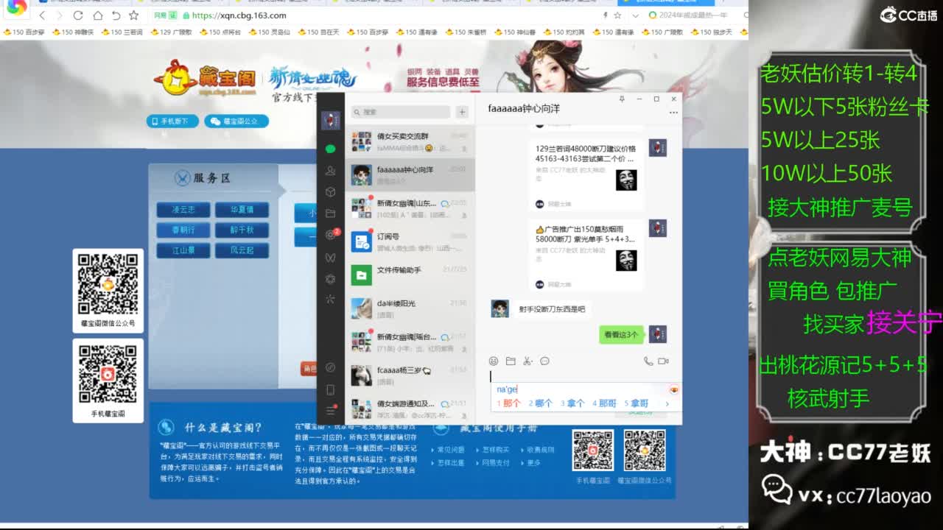
Task: Open the chat window's more options menu
Action: [673, 113]
